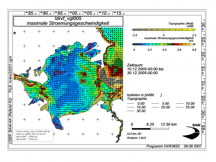The width and height of the screenshot is (216, 162).
Task: Click the '15.00' isoline legend entry
Action: [136, 107]
